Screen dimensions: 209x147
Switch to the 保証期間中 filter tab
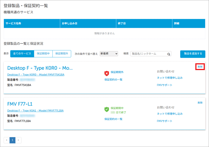[x=43, y=53]
